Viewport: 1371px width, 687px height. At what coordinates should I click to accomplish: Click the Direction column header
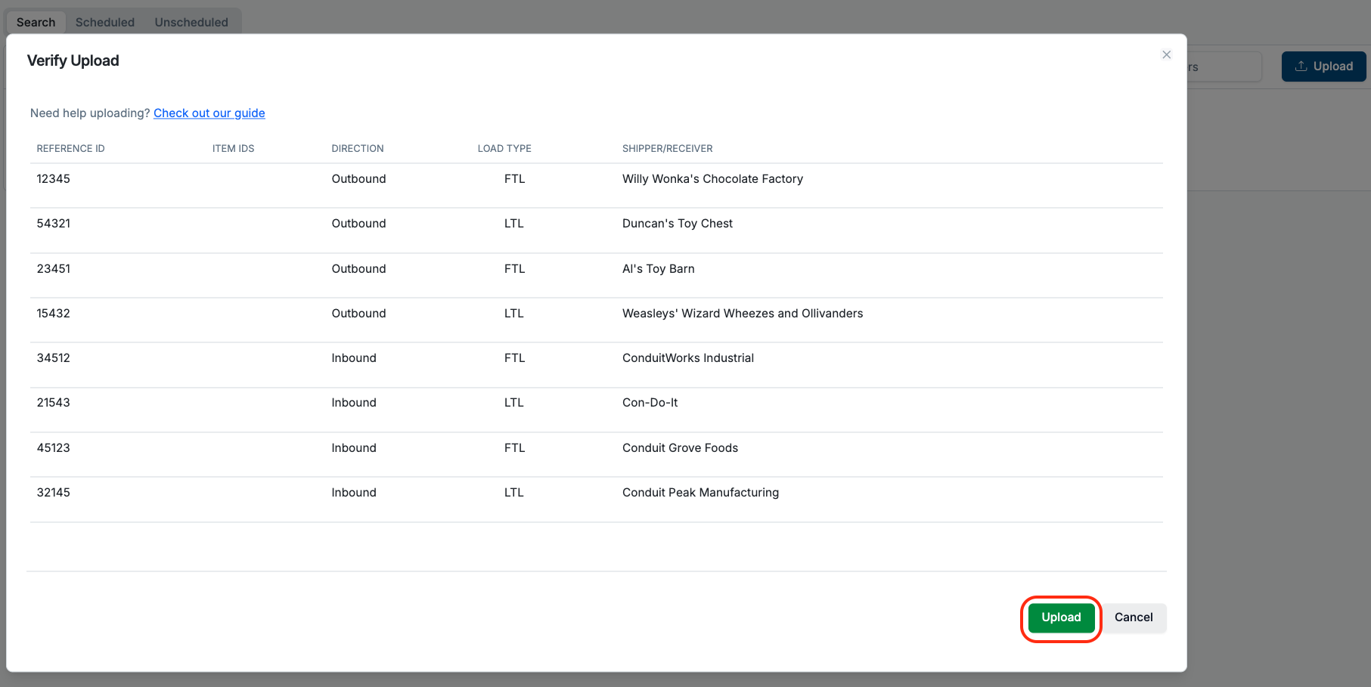(358, 148)
